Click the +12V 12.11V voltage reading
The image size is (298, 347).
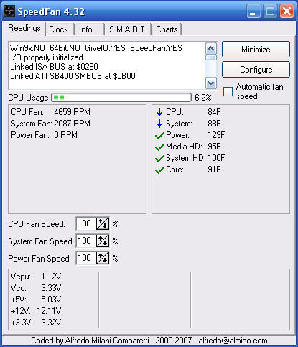36,311
